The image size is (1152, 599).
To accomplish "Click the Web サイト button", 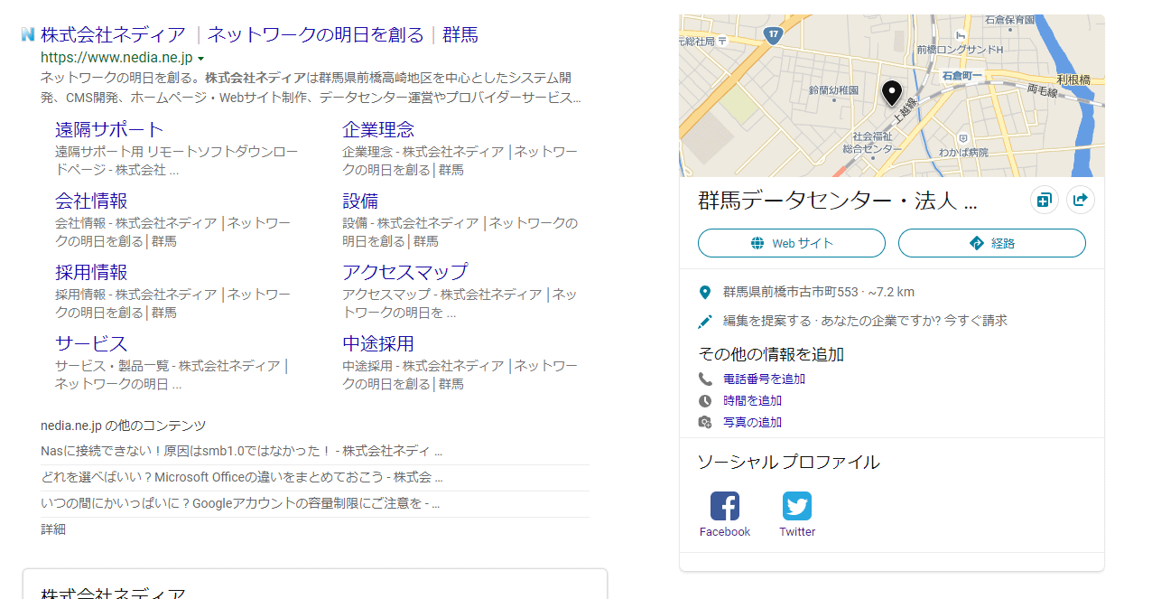I will click(792, 243).
